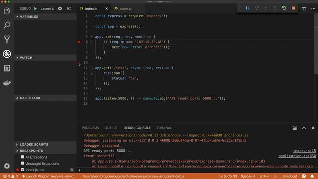Step over in debug toolbar
The height and width of the screenshot is (179, 318).
click(257, 8)
